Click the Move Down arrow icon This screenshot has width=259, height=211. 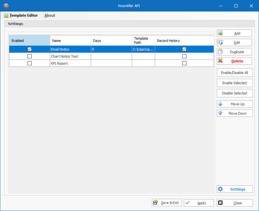[220, 113]
